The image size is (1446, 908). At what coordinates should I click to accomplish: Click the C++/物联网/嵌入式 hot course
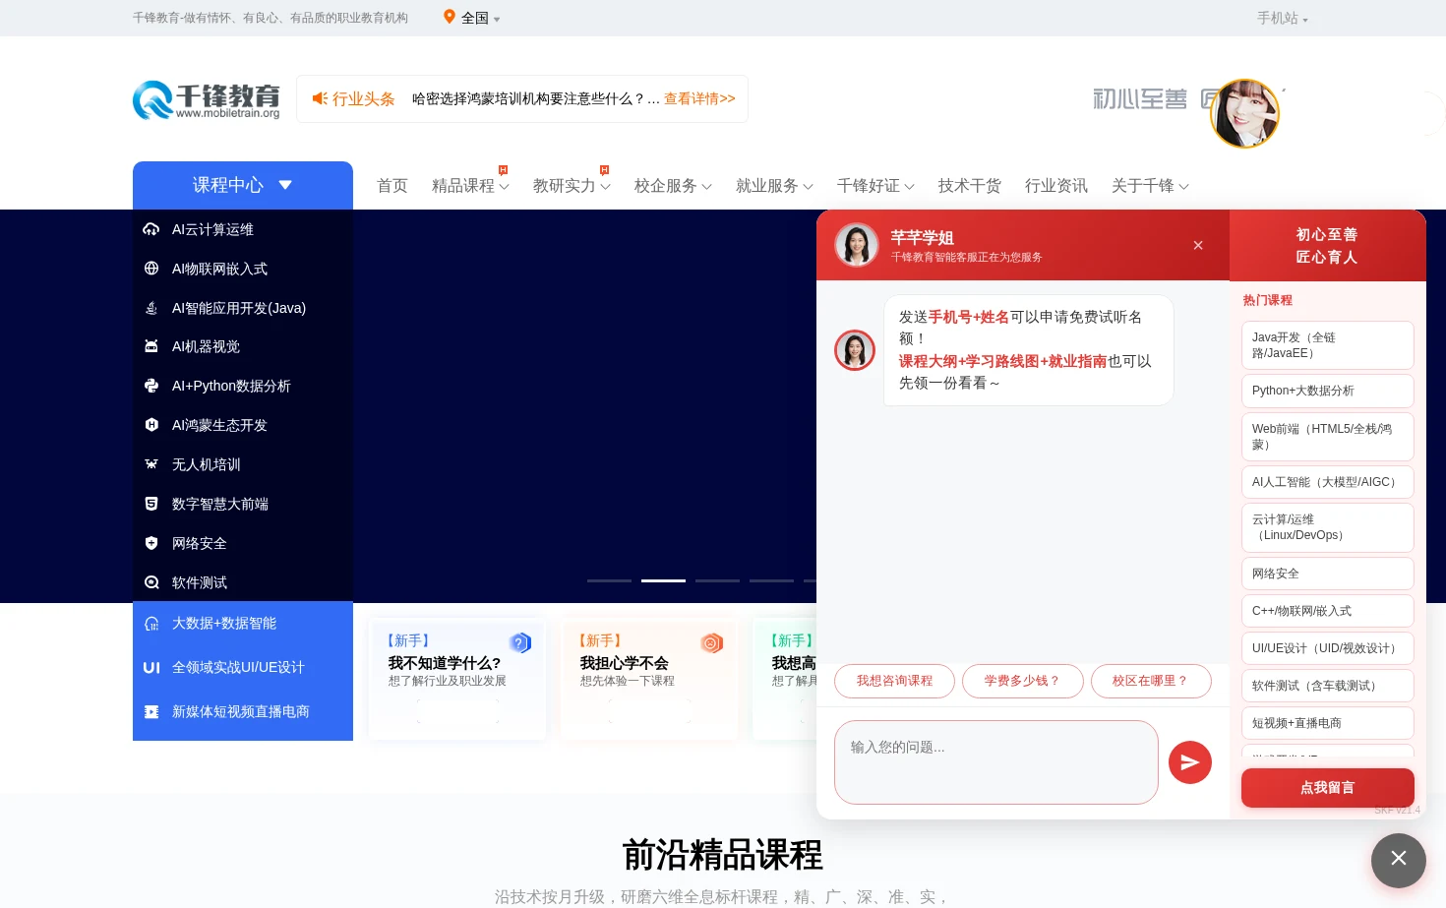(x=1328, y=611)
